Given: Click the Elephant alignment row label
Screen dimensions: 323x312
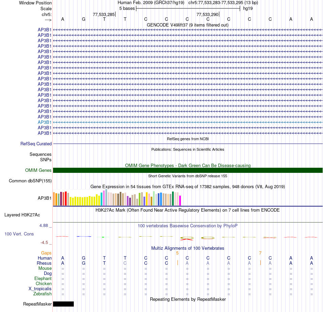Looking at the screenshot, I should [43, 278].
